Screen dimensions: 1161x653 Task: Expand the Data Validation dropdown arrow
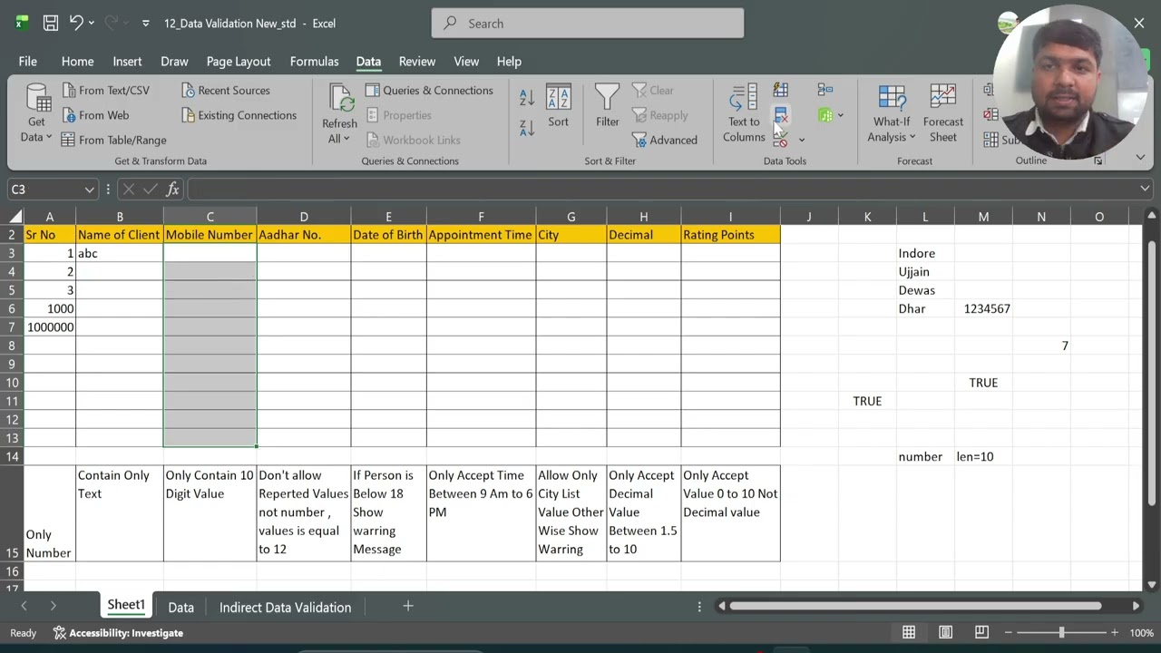point(801,141)
